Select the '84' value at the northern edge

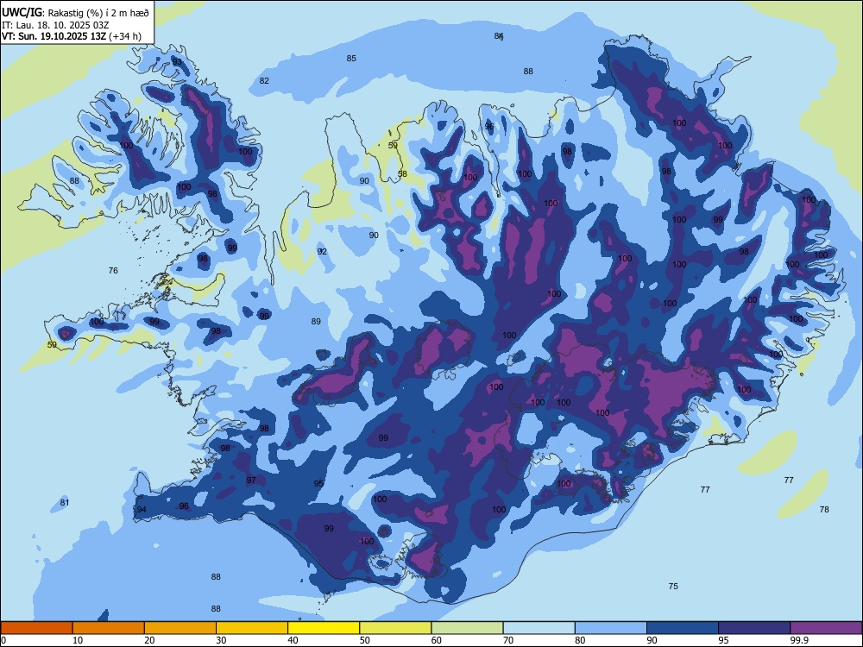499,35
